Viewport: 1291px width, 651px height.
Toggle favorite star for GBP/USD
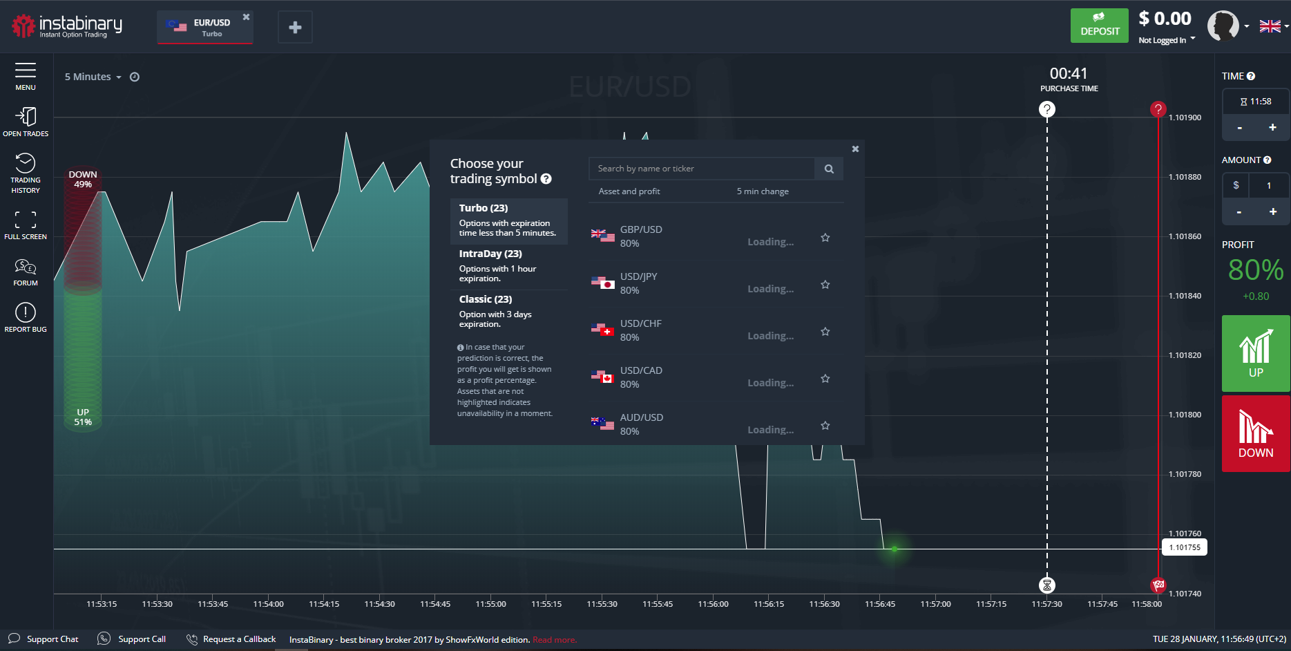click(x=825, y=238)
